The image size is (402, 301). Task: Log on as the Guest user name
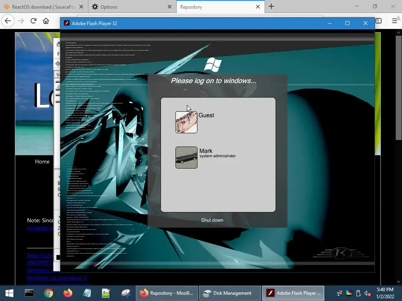tap(206, 115)
